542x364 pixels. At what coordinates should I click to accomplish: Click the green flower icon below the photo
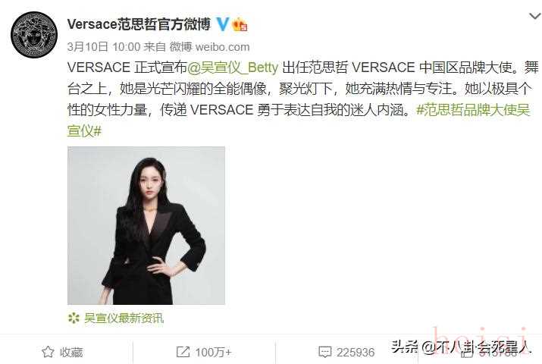click(74, 318)
